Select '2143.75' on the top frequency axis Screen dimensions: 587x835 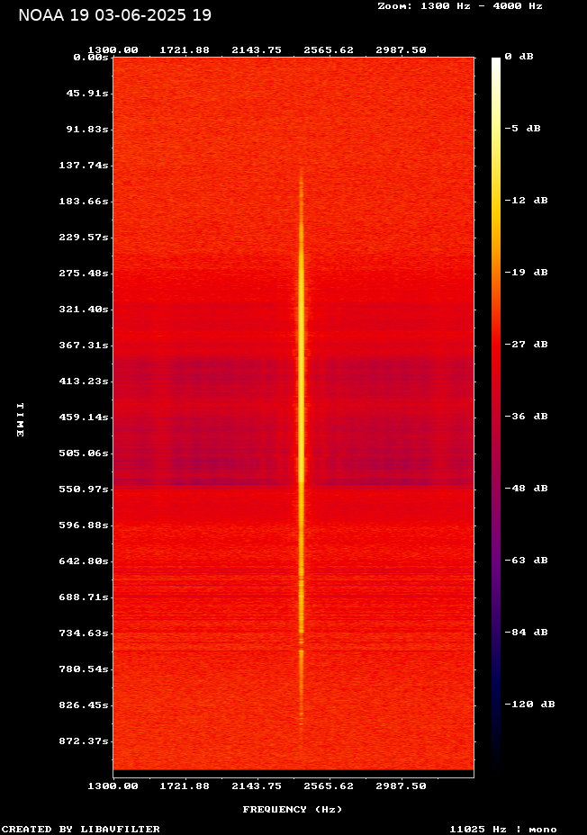[x=257, y=50]
